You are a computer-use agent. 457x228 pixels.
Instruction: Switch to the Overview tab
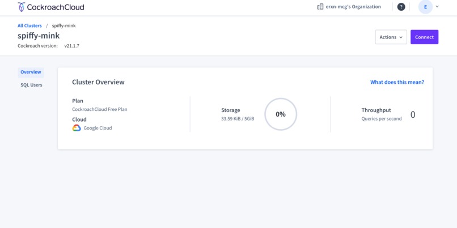31,72
